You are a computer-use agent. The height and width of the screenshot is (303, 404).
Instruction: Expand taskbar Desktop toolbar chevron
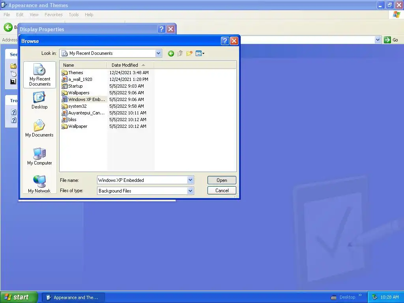pyautogui.click(x=360, y=295)
